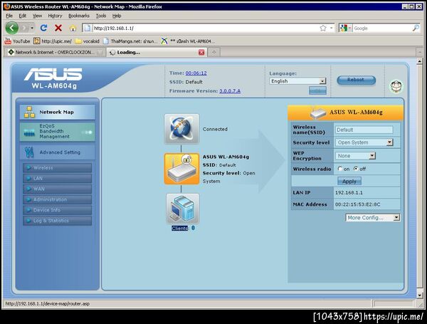Viewport: 427px width, 324px height.
Task: Open the Tools menu
Action: pyautogui.click(x=101, y=16)
